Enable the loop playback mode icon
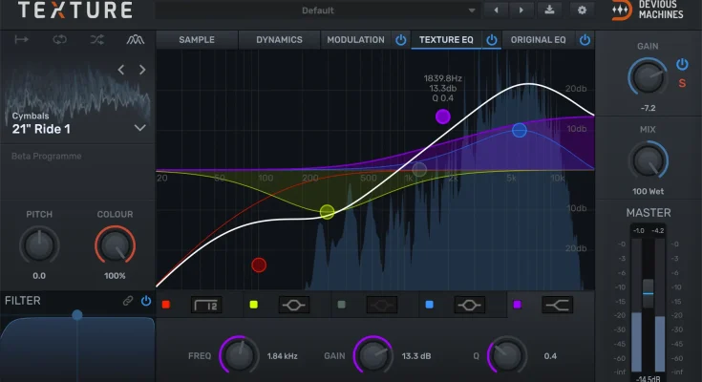The image size is (702, 382). tap(59, 40)
